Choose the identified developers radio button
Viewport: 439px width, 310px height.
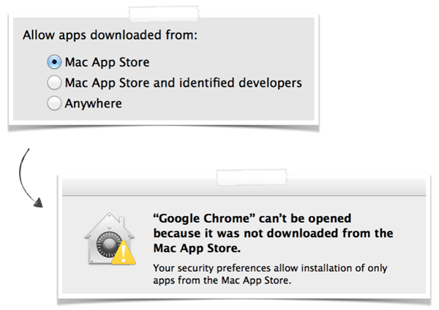pyautogui.click(x=54, y=83)
